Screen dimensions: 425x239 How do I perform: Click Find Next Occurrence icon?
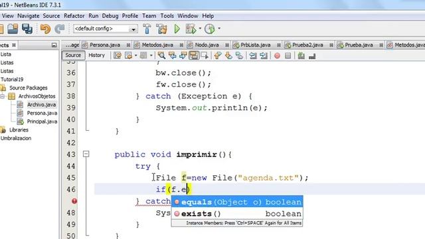click(183, 56)
